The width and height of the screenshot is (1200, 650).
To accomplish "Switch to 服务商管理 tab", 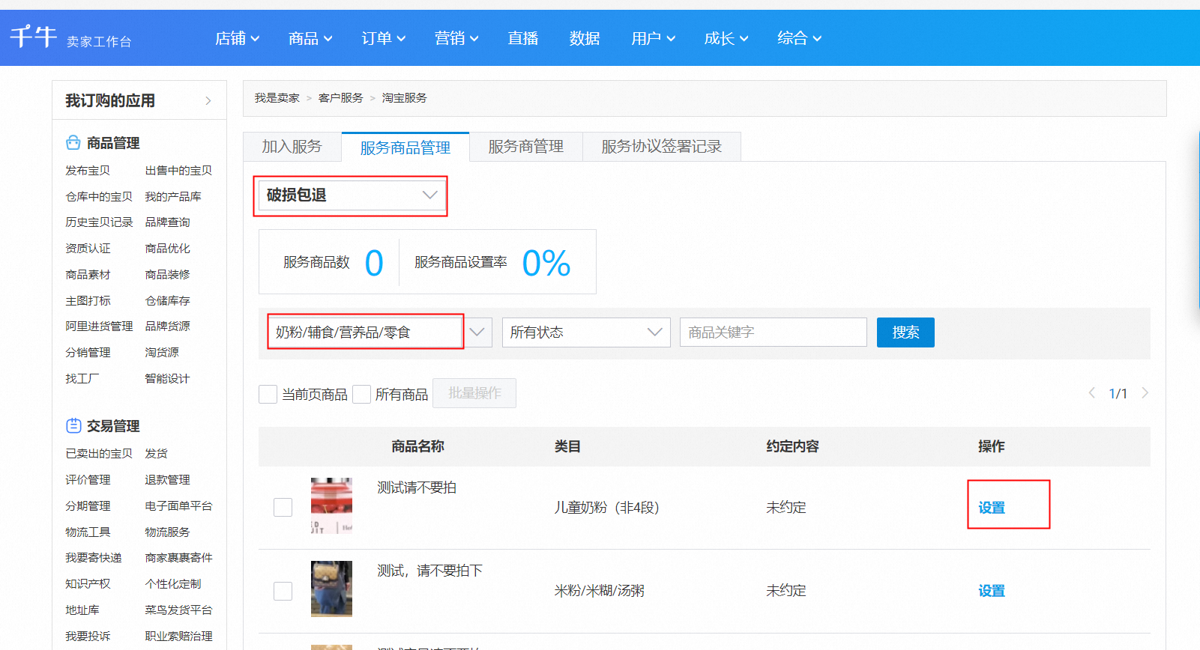I will [x=526, y=147].
